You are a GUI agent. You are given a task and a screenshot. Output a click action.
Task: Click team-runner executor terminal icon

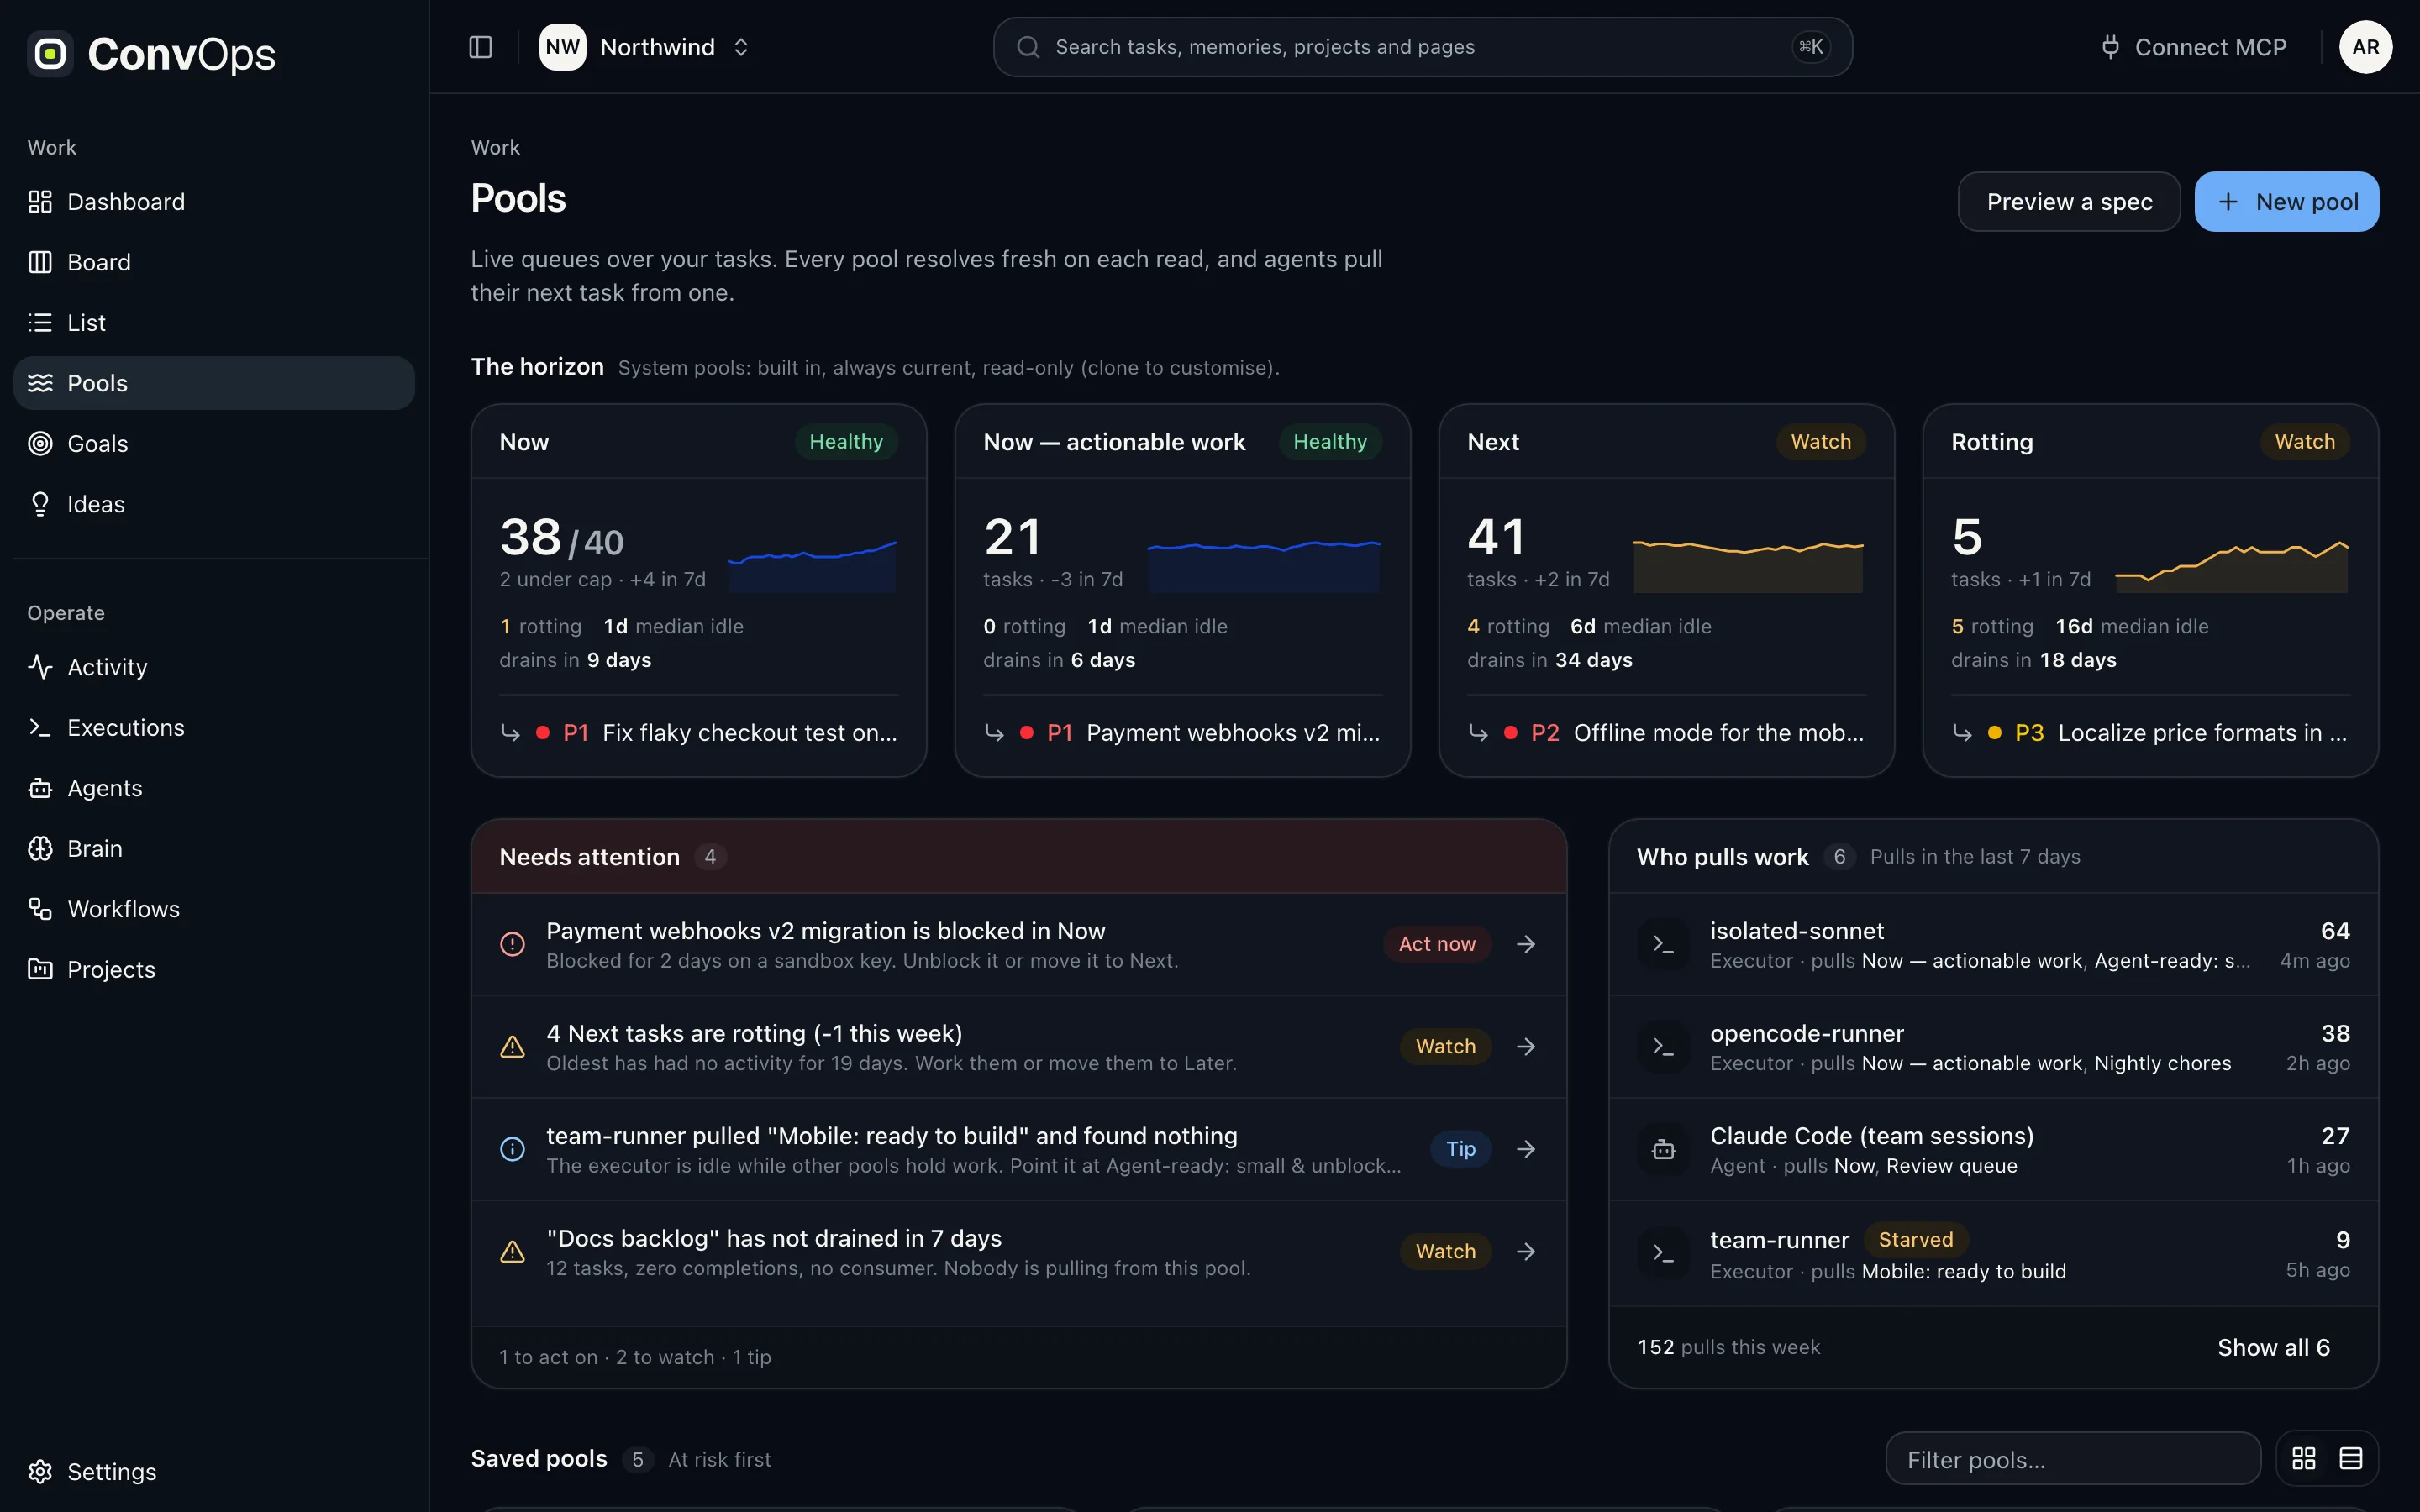point(1663,1253)
